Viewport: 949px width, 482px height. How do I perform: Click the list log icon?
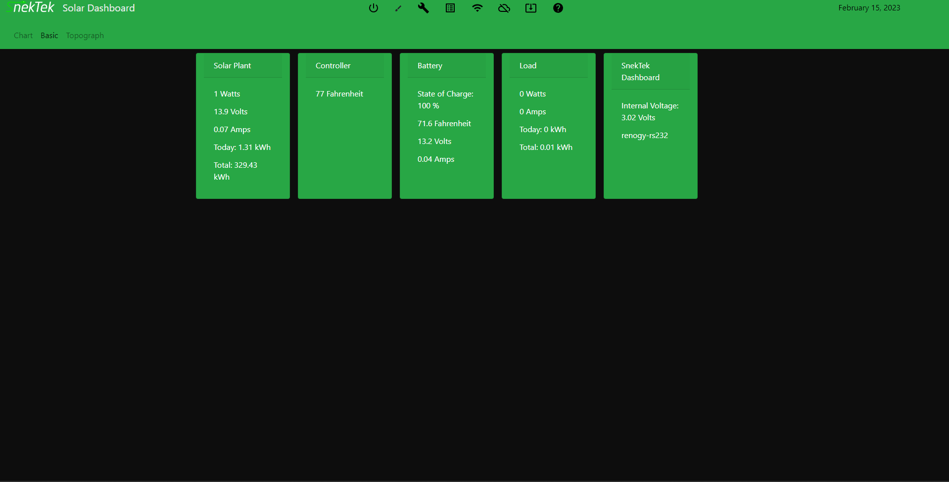[x=450, y=8]
